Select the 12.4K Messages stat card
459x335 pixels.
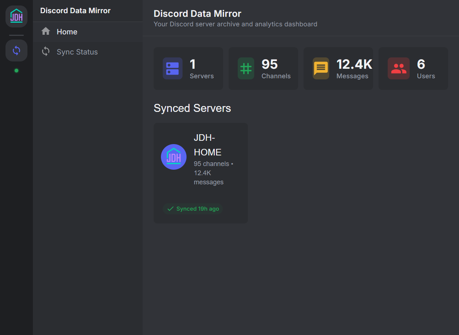coord(338,68)
